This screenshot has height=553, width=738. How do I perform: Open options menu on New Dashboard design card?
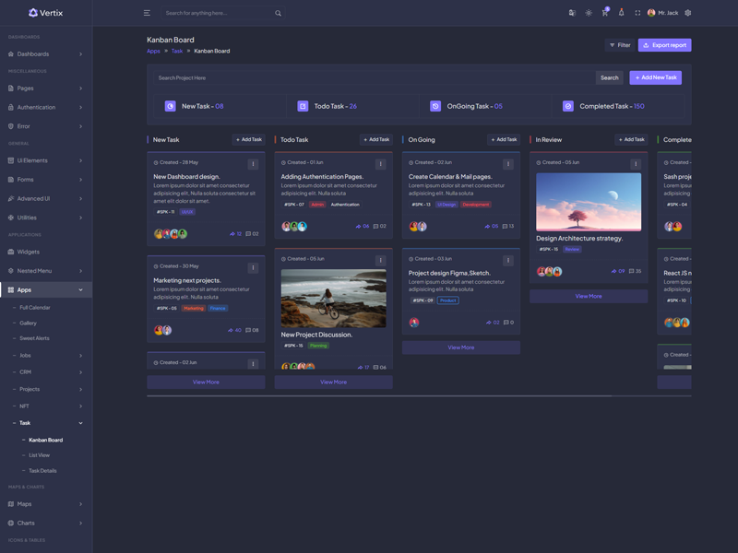tap(253, 164)
